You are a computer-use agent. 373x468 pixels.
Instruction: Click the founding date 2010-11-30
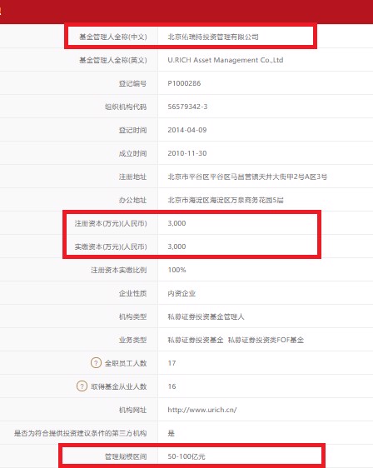pyautogui.click(x=187, y=153)
